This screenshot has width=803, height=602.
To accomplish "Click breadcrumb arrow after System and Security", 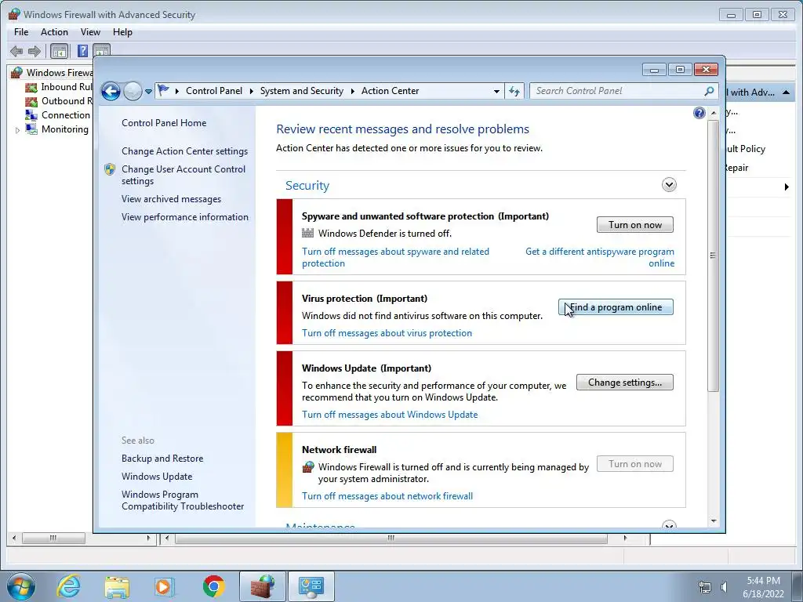I will [x=353, y=91].
